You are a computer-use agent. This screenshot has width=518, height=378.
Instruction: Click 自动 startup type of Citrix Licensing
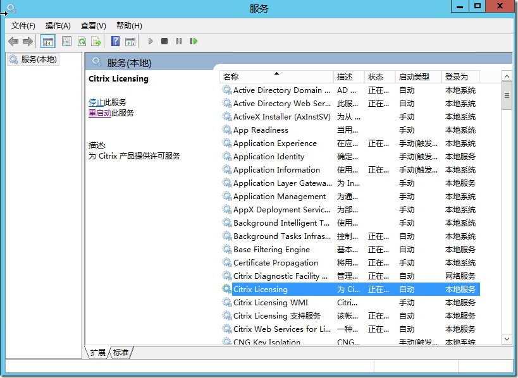click(x=407, y=290)
